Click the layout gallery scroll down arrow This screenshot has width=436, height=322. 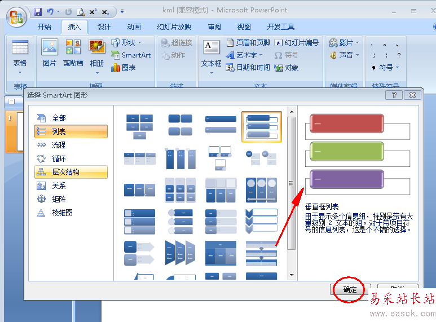(292, 275)
